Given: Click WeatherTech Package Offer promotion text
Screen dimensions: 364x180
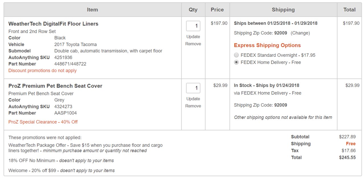Looking at the screenshot, I should [85, 148].
